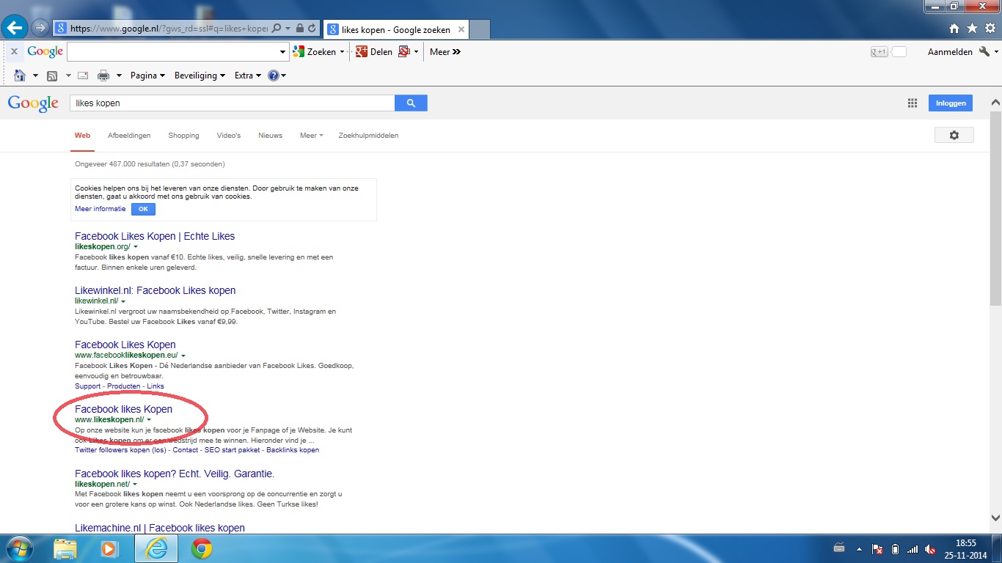The width and height of the screenshot is (1002, 563).
Task: Switch to the Shopping search tab
Action: tap(183, 136)
